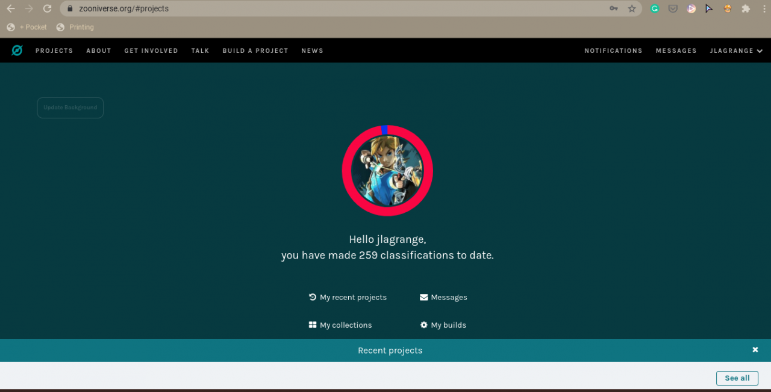The image size is (771, 392).
Task: Open the Printing bookmark
Action: pos(75,27)
